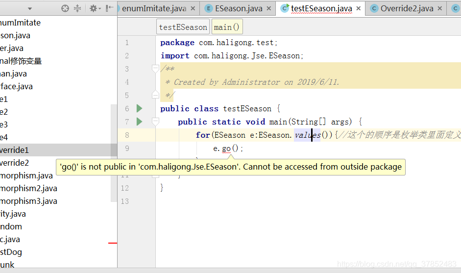Click the testESeason breadcrumb
Viewport: 461px width, 273px height.
tap(183, 27)
